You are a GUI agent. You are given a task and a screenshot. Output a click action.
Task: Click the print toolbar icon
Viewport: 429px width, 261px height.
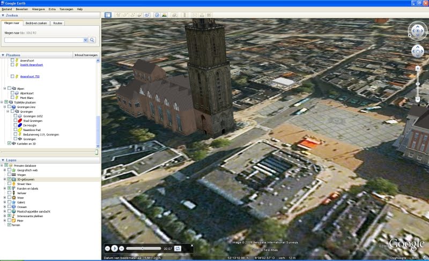click(202, 15)
